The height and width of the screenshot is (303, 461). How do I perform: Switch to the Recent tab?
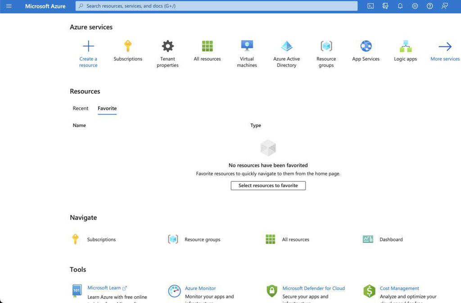[81, 108]
